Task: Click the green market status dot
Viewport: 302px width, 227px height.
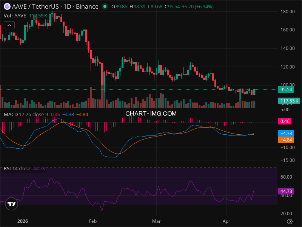Action: click(105, 6)
